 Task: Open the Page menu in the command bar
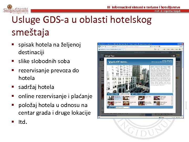click(x=169, y=49)
